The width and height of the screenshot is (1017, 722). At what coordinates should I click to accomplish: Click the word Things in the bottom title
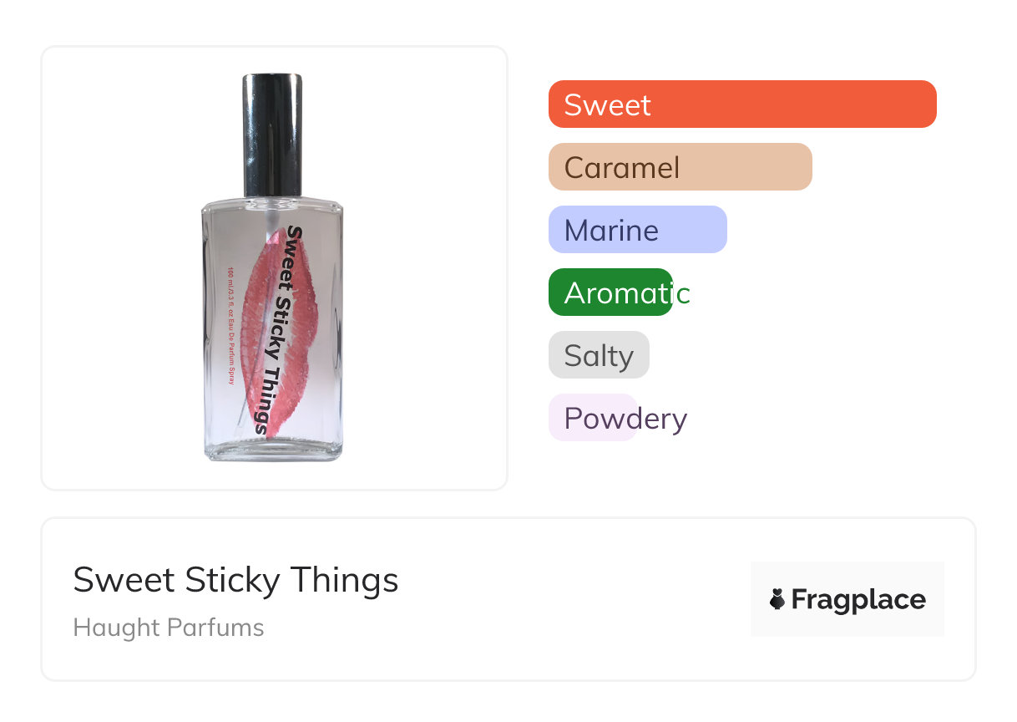point(344,580)
